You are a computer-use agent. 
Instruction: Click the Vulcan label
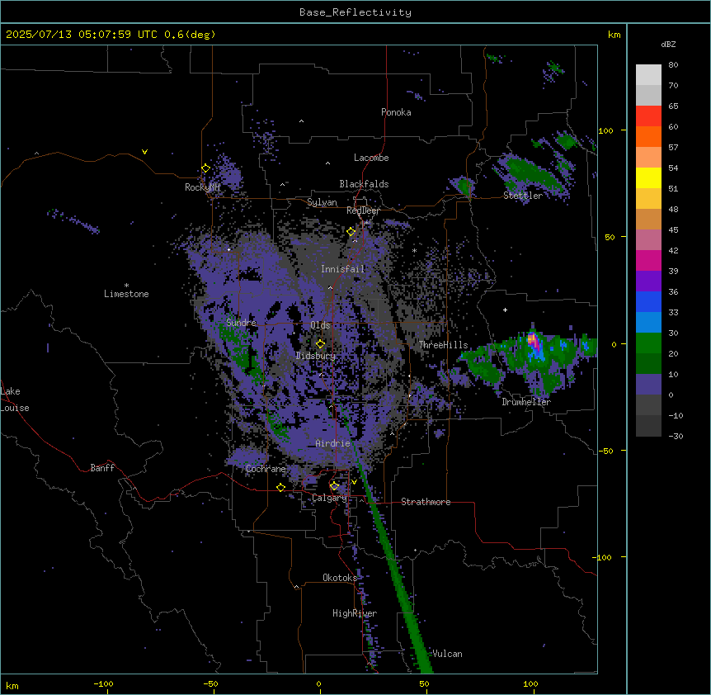coord(447,654)
